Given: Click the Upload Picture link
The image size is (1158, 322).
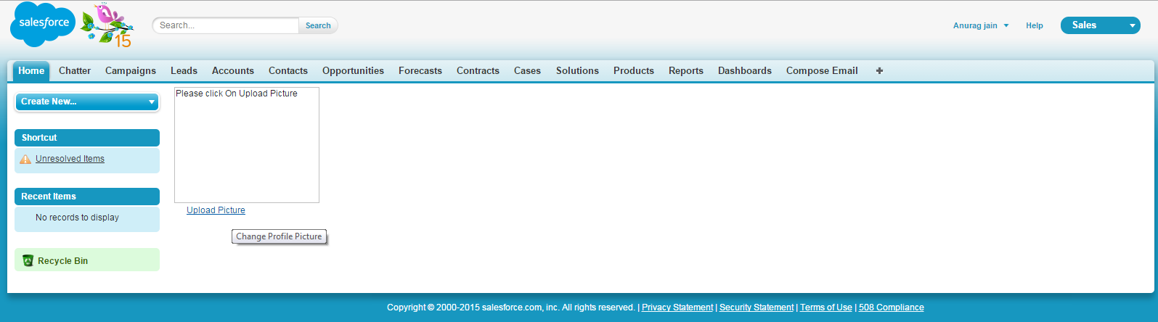Looking at the screenshot, I should 216,210.
